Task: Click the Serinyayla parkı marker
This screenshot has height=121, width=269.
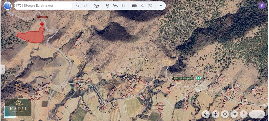Action: point(198,78)
